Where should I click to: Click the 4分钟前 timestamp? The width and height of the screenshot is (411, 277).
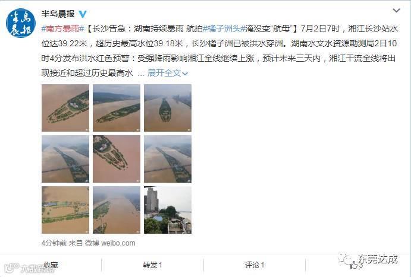[x=54, y=243]
